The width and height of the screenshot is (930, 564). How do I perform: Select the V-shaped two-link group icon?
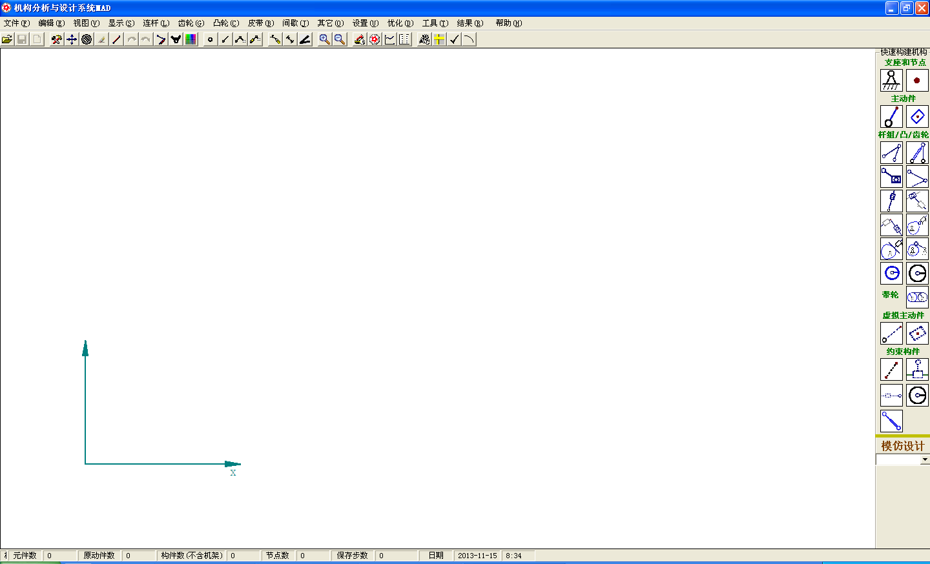click(917, 177)
